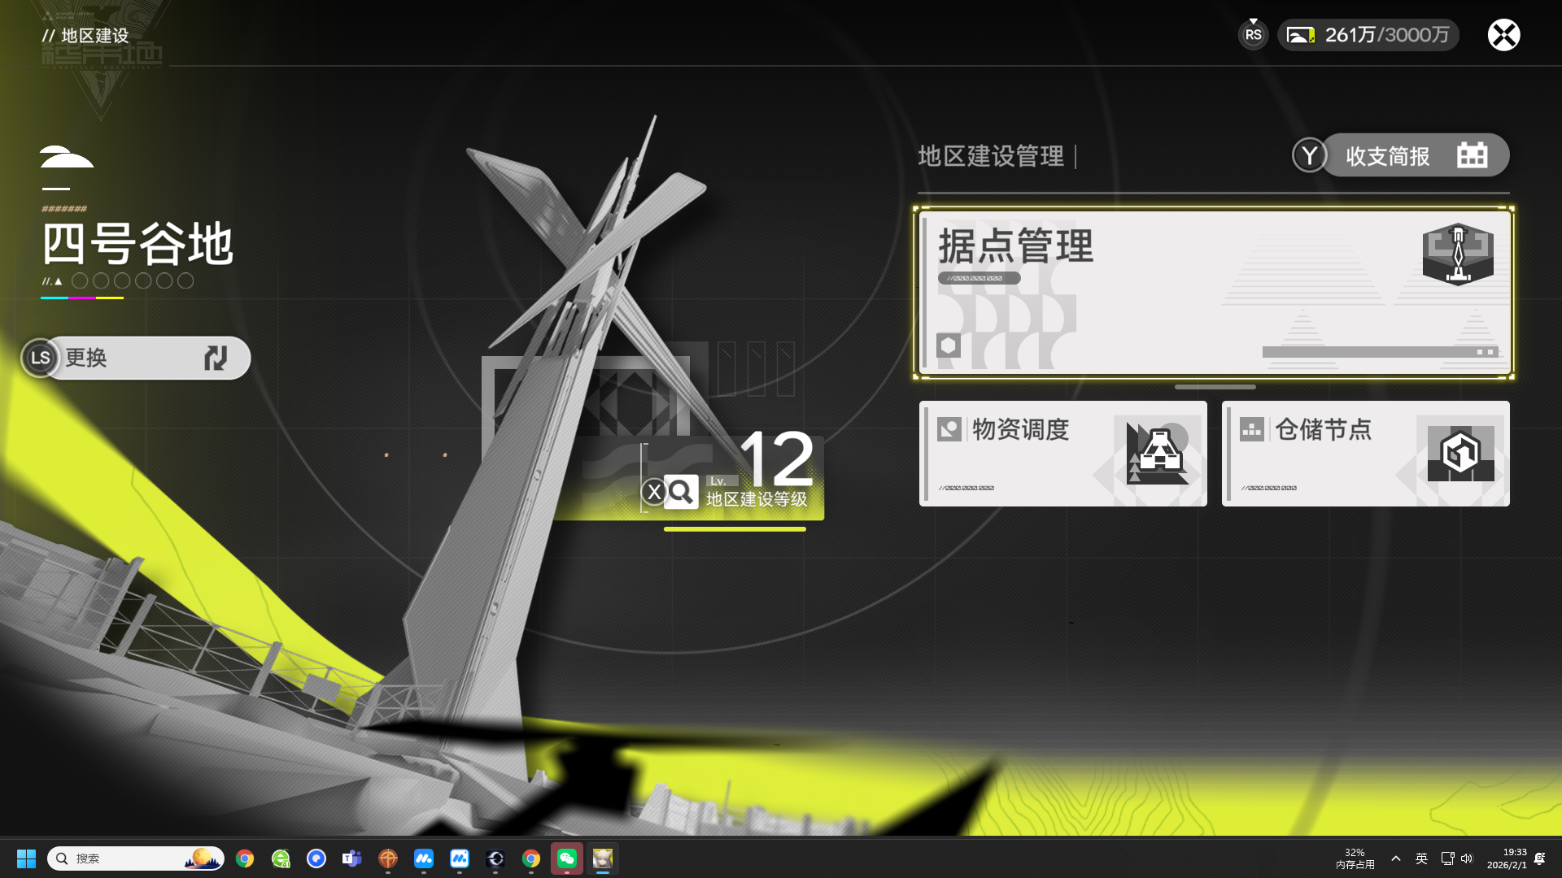Open the 仓储节点 storage node card
This screenshot has width=1562, height=878.
[x=1365, y=454]
